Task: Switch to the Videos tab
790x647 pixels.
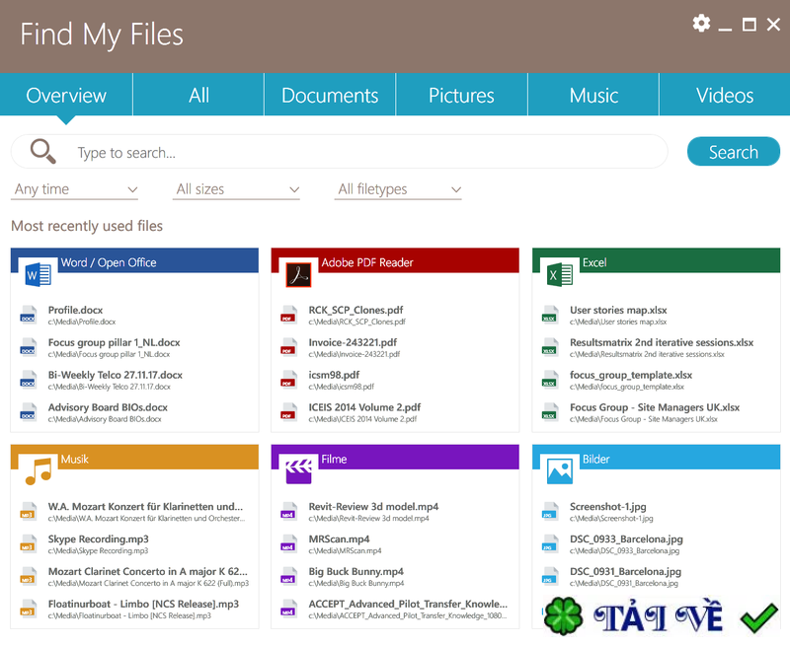Action: (725, 96)
